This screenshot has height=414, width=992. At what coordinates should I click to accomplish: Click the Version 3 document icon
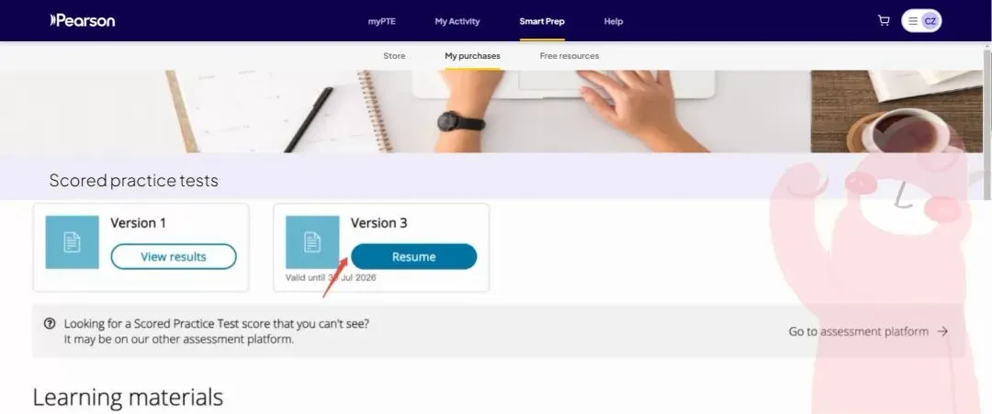(x=312, y=242)
